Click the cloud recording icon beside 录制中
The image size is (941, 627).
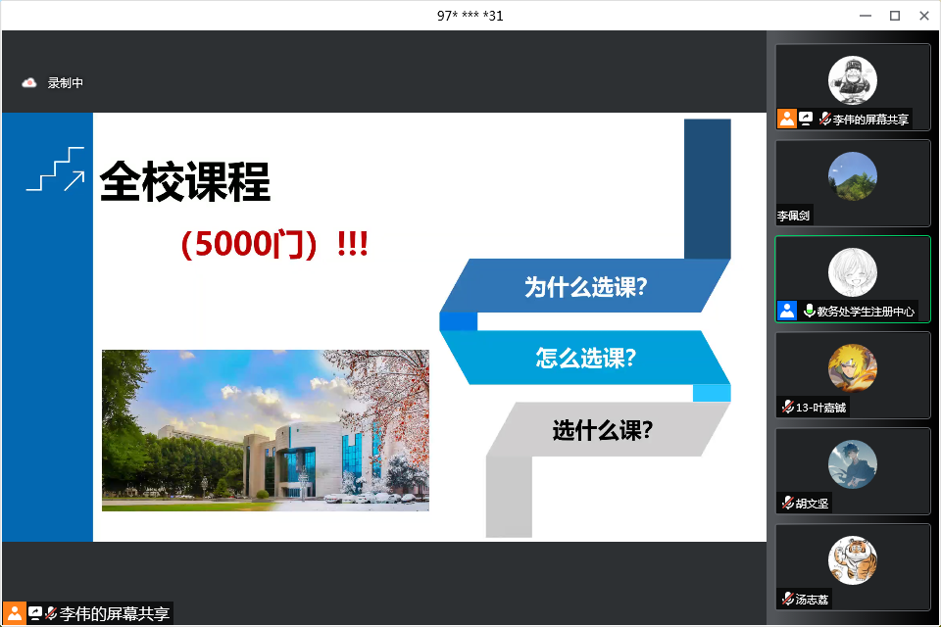coord(28,83)
